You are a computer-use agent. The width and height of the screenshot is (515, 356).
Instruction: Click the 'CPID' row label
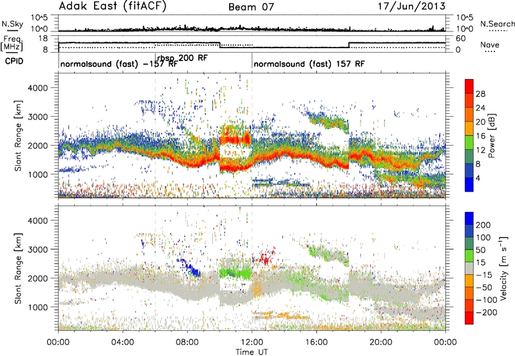(14, 61)
